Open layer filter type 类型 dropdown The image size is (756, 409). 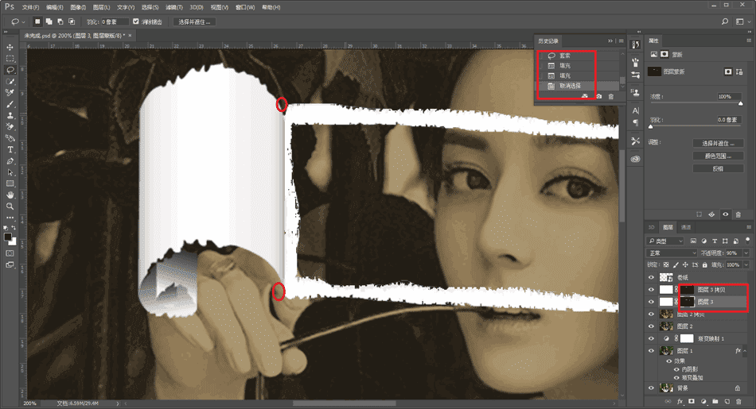(x=665, y=241)
